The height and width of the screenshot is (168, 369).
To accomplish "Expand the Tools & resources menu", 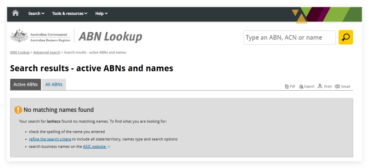I will point(70,14).
